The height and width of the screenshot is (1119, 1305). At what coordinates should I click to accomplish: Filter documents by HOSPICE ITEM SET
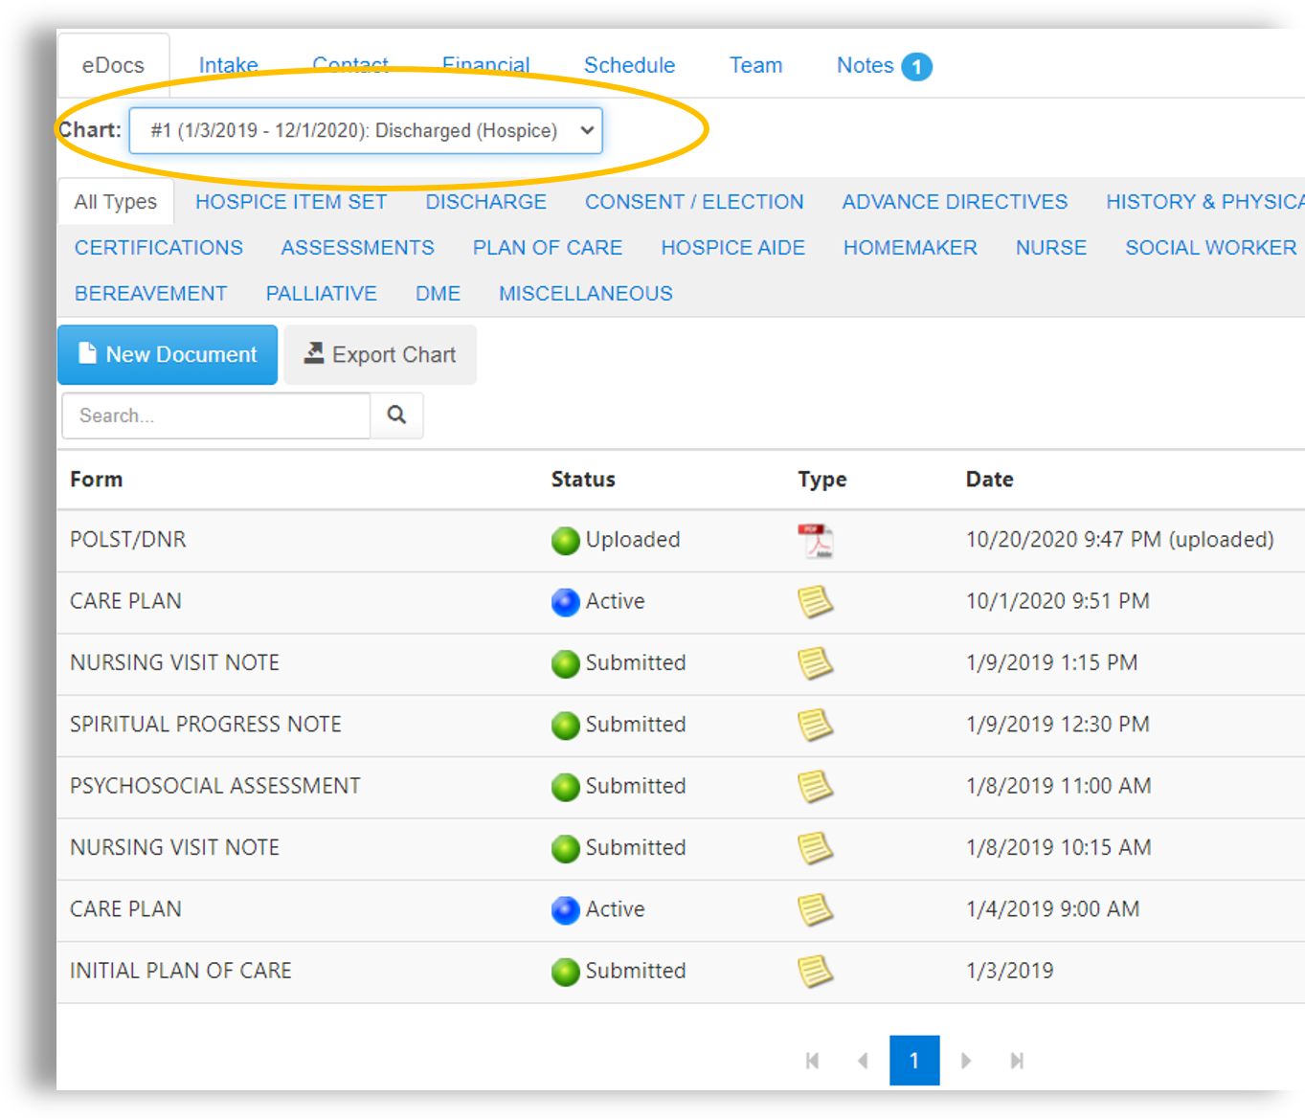tap(291, 202)
